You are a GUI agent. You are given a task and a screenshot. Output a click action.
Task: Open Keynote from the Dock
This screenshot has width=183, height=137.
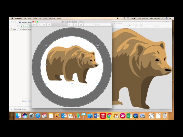(x=83, y=116)
